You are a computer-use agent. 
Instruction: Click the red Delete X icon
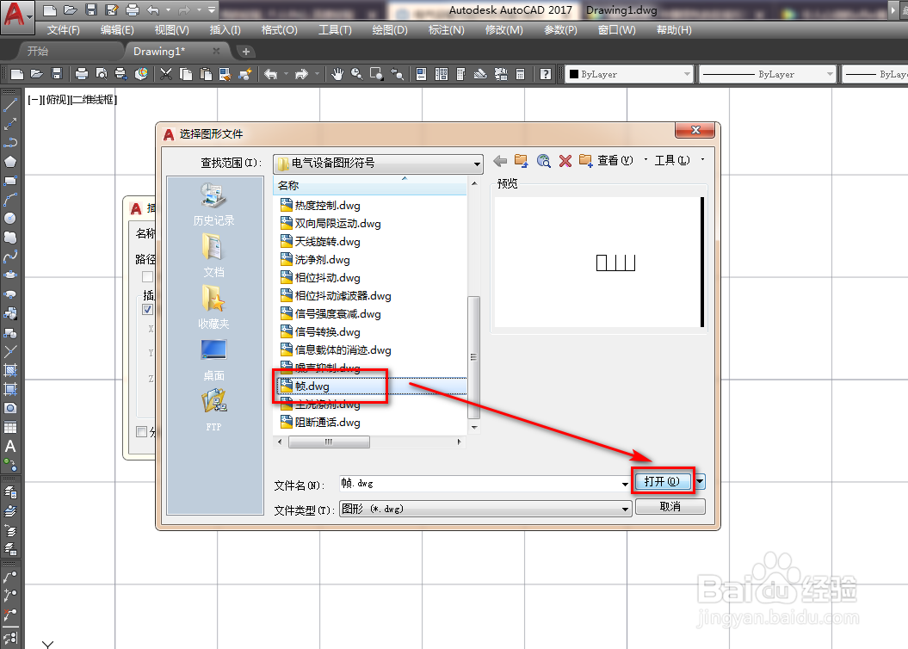click(565, 161)
